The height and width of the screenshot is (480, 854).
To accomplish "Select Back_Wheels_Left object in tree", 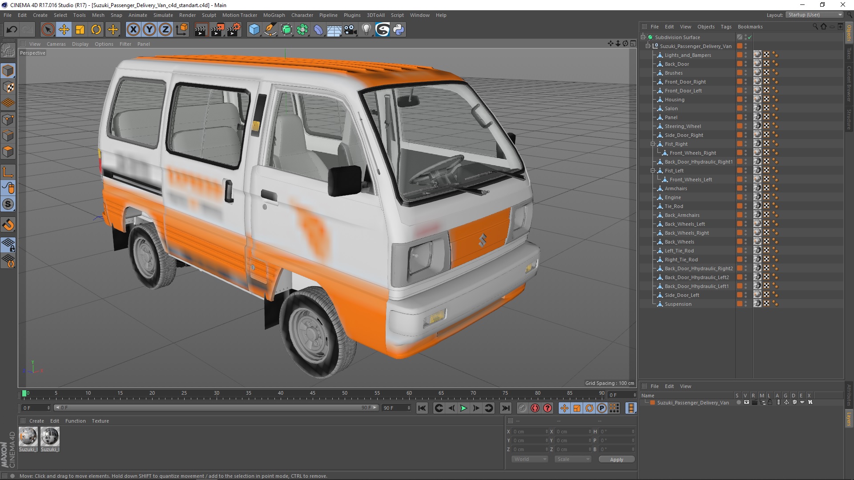I will pyautogui.click(x=685, y=224).
